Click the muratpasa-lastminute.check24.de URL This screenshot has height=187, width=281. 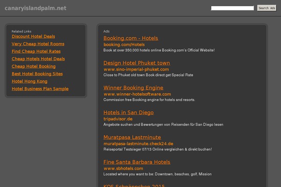pos(138,144)
